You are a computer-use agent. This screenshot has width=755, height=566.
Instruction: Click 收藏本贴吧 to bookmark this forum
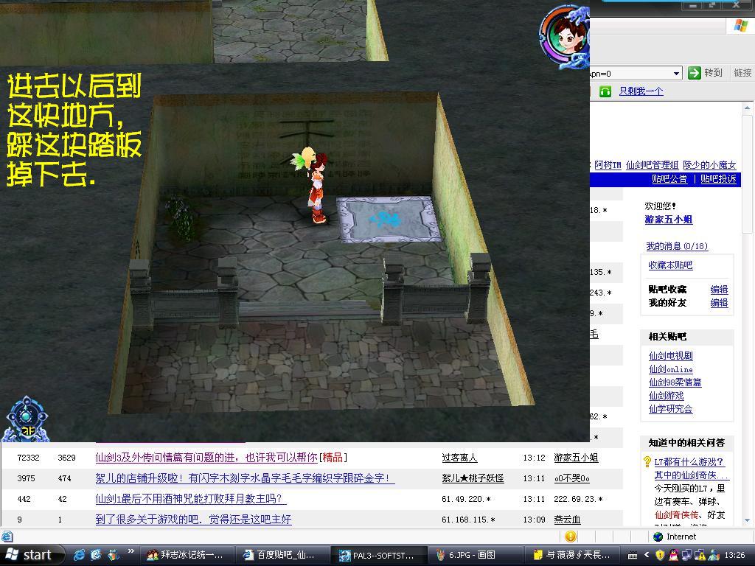(x=670, y=265)
